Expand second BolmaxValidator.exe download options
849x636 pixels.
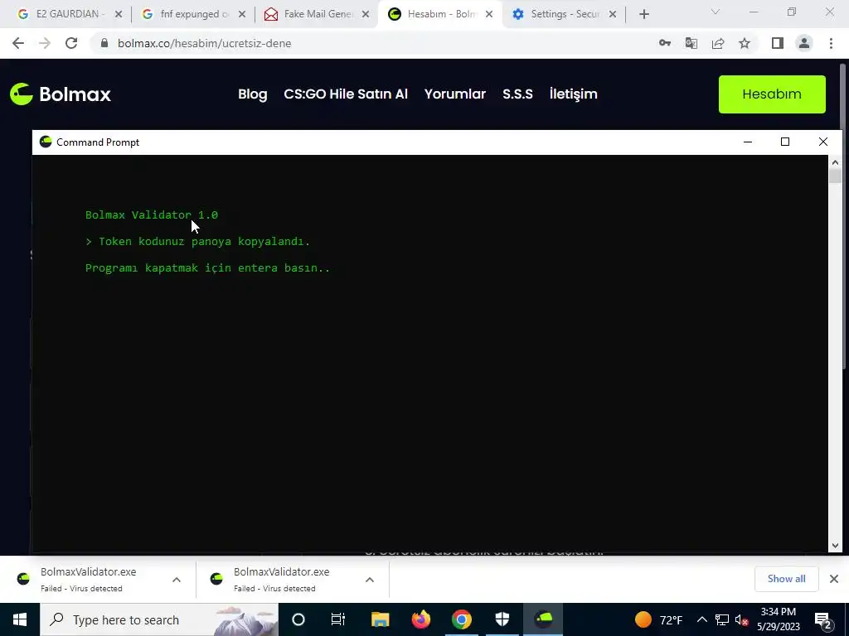[370, 579]
